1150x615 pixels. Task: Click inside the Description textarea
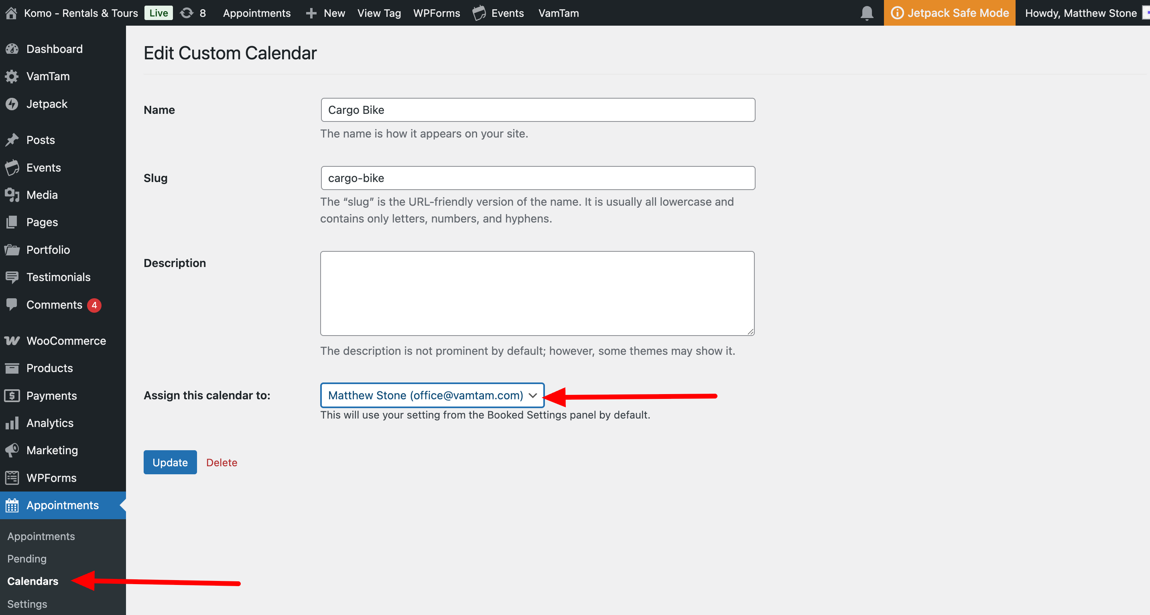pyautogui.click(x=537, y=293)
